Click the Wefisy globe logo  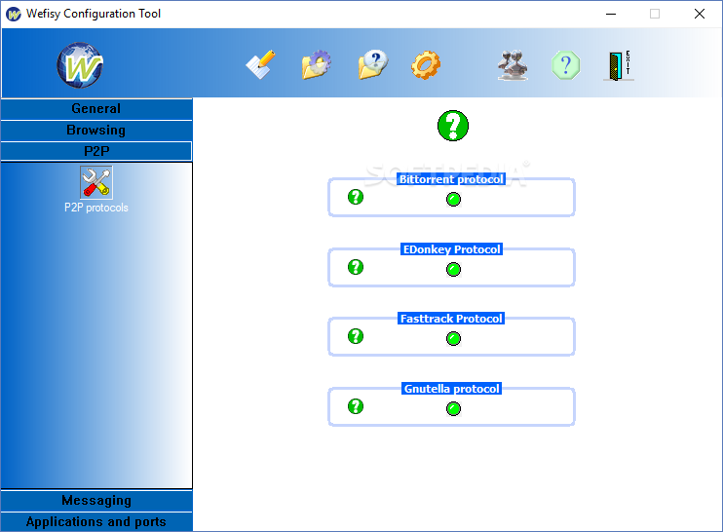coord(80,65)
